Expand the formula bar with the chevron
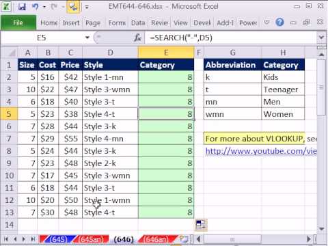 (x=322, y=37)
